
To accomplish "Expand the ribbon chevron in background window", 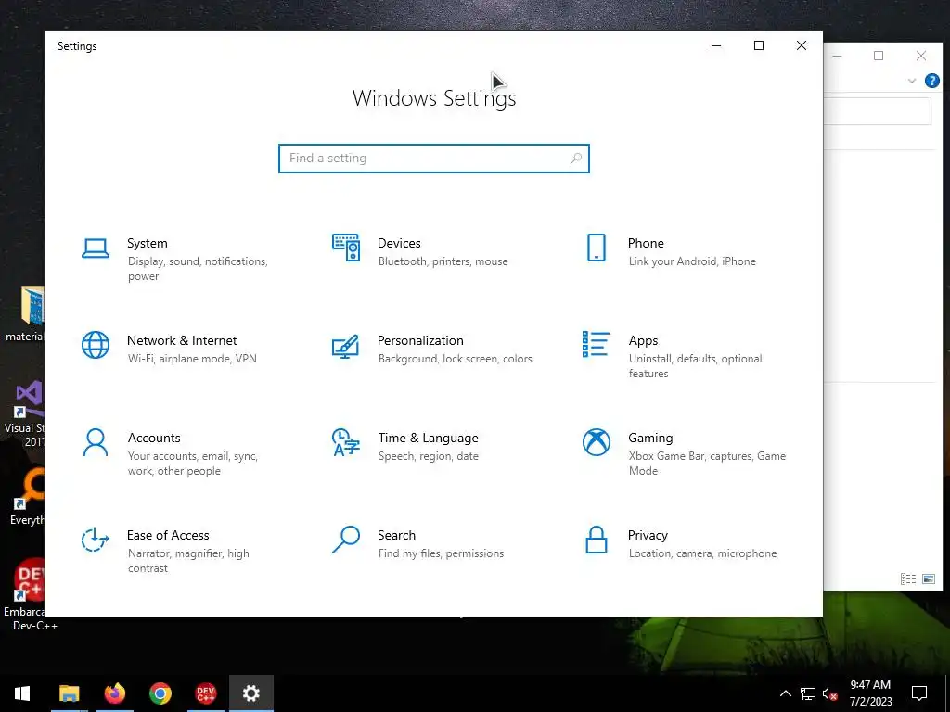I will pyautogui.click(x=912, y=81).
